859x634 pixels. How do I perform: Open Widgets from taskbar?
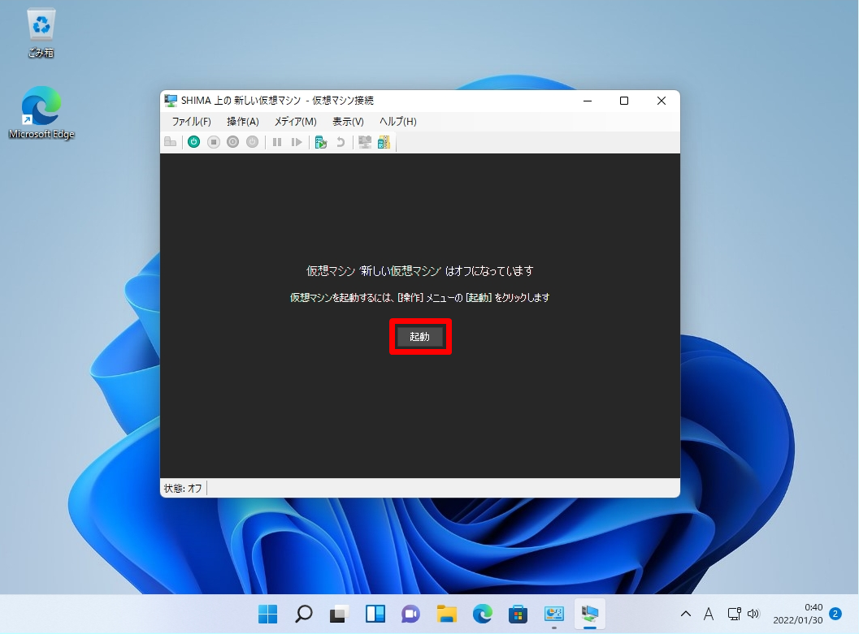click(x=375, y=614)
